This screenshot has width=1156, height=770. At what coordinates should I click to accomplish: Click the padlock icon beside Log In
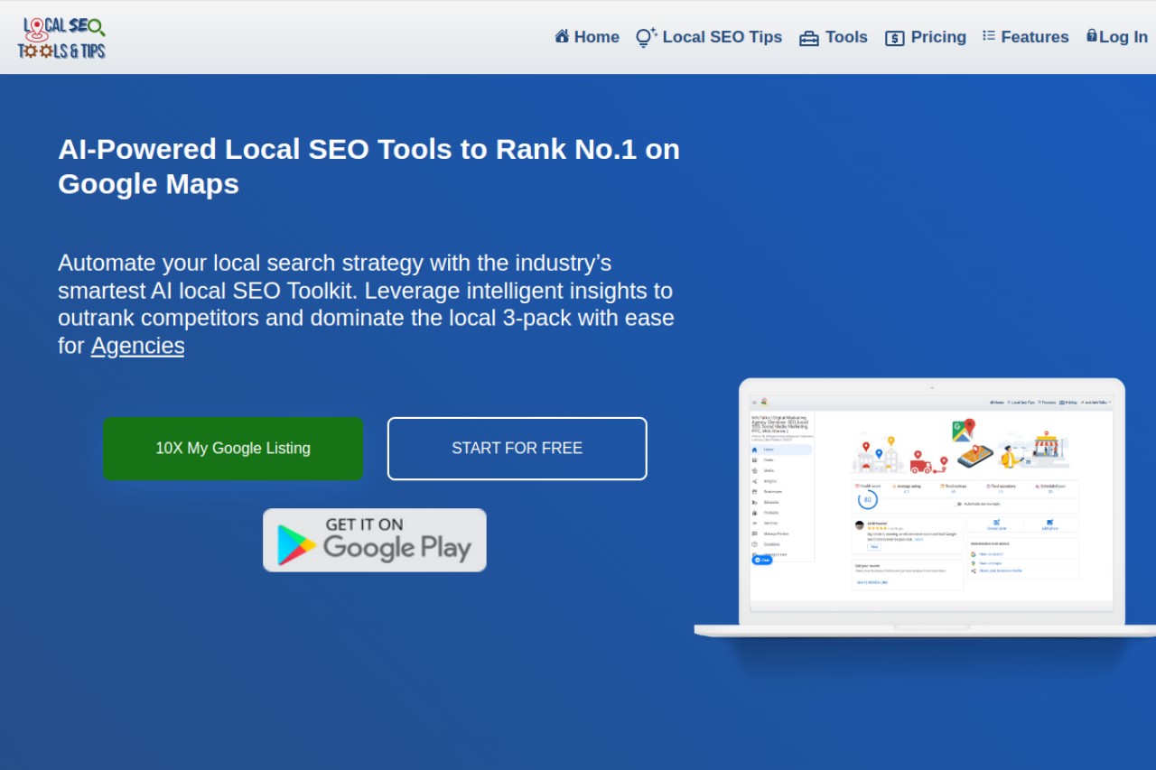(1092, 35)
